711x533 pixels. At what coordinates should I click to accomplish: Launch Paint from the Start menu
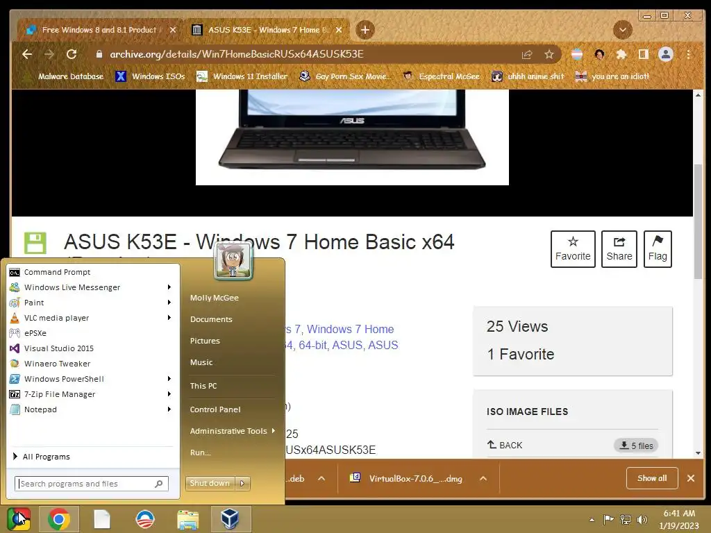[x=86, y=303]
